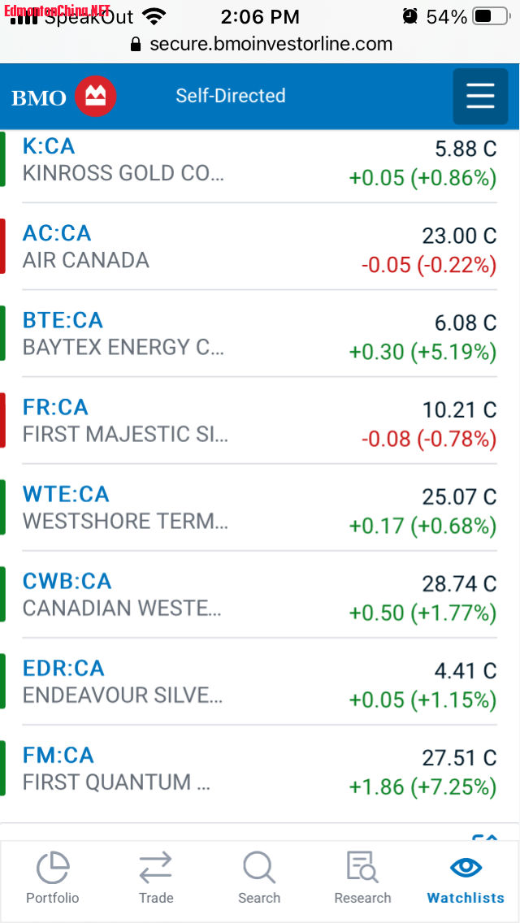Tap the Search magnifier icon

259,868
